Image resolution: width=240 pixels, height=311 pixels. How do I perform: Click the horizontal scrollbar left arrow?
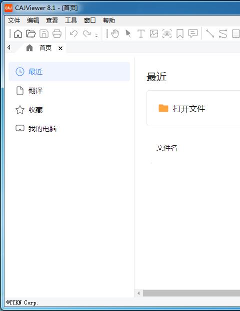pos(138,293)
